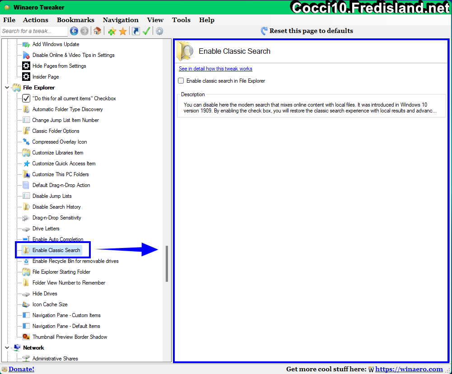Open settings gear icon in toolbar
The height and width of the screenshot is (374, 452).
coord(159,31)
